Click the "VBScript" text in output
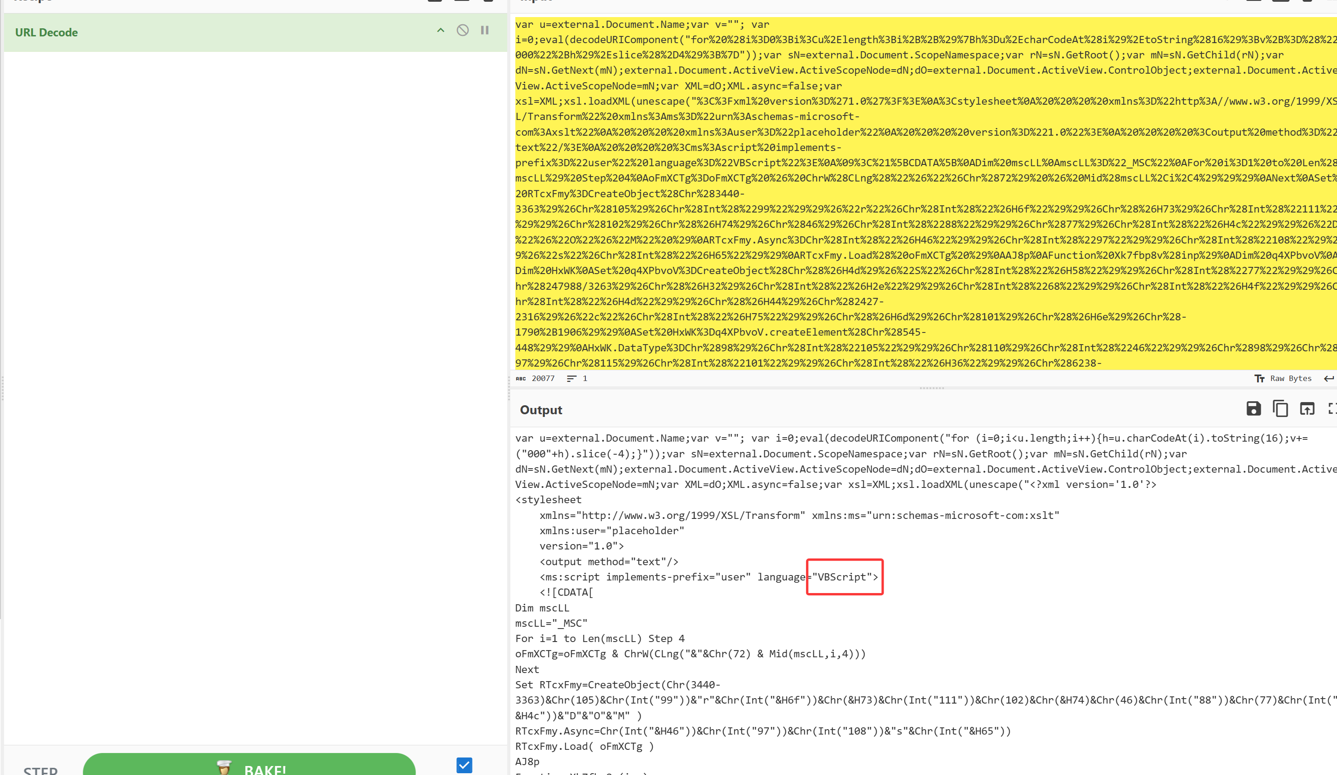 point(841,577)
